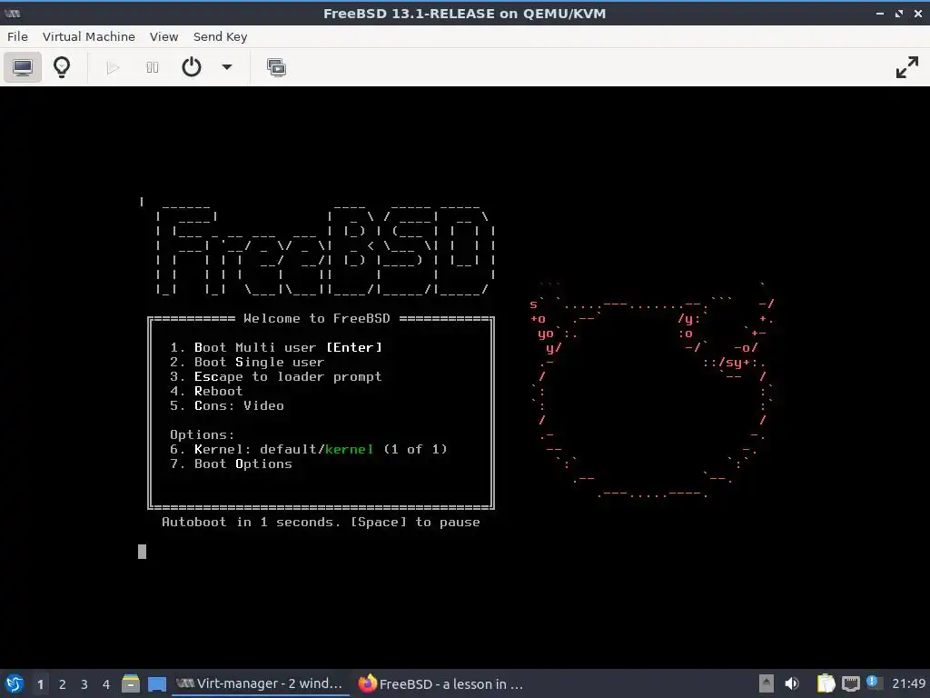Open the File menu
The height and width of the screenshot is (698, 930).
pos(17,36)
